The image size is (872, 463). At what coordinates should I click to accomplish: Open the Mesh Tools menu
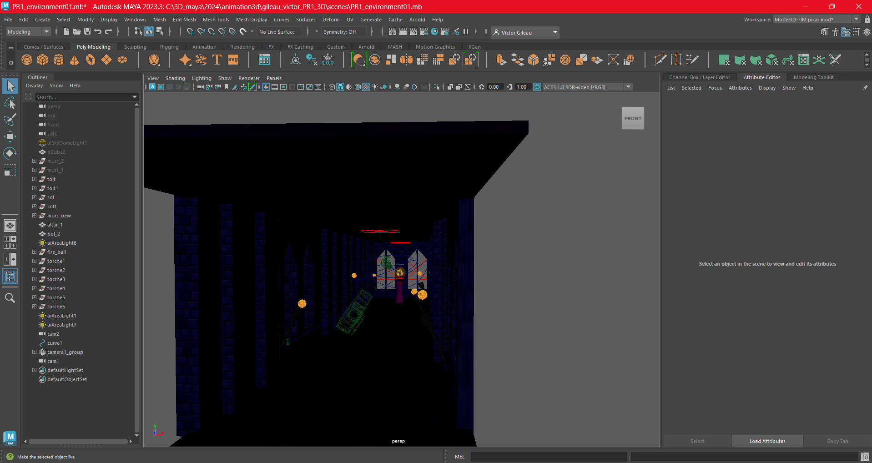[x=216, y=20]
